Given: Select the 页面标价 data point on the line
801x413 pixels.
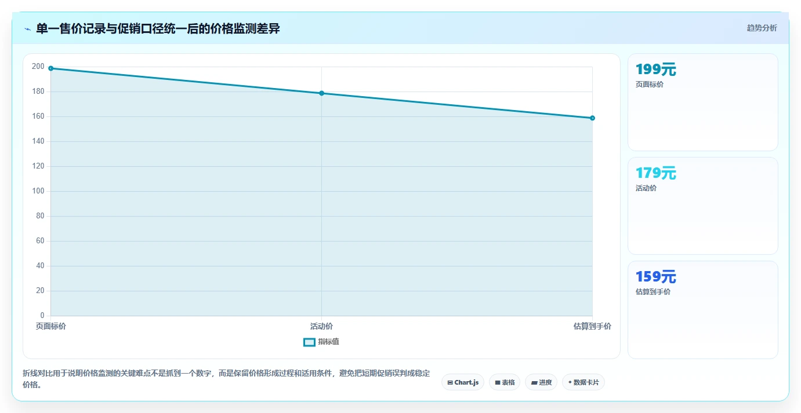Looking at the screenshot, I should point(51,68).
